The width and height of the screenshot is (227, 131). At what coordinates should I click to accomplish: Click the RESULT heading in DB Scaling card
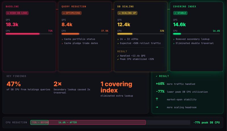[122, 51]
